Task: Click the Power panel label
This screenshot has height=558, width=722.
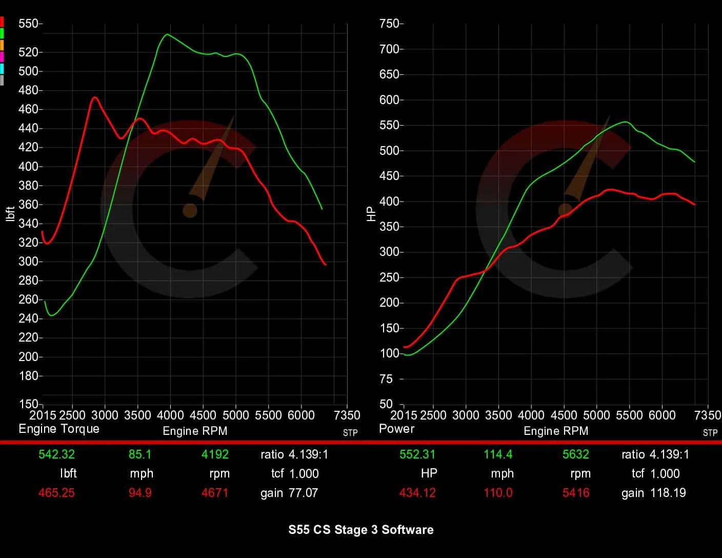Action: (x=396, y=429)
